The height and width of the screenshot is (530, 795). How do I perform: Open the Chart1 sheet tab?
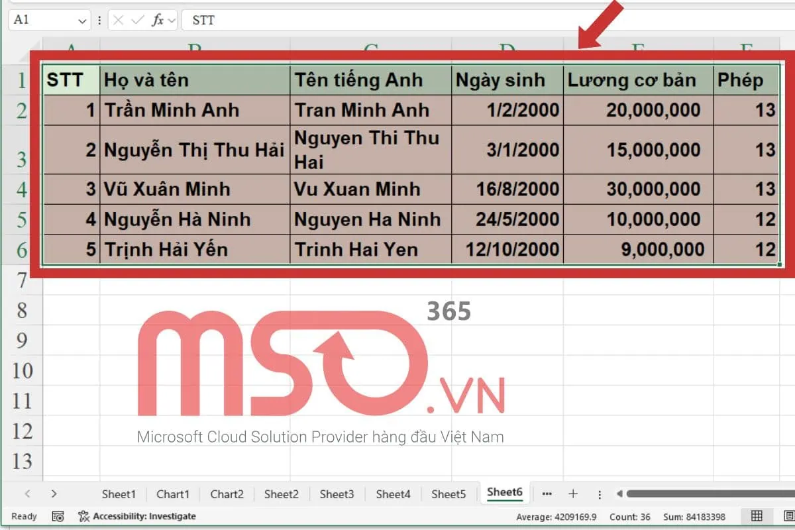click(x=173, y=494)
